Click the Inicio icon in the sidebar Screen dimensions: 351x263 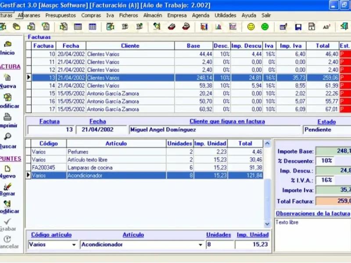pos(7,44)
